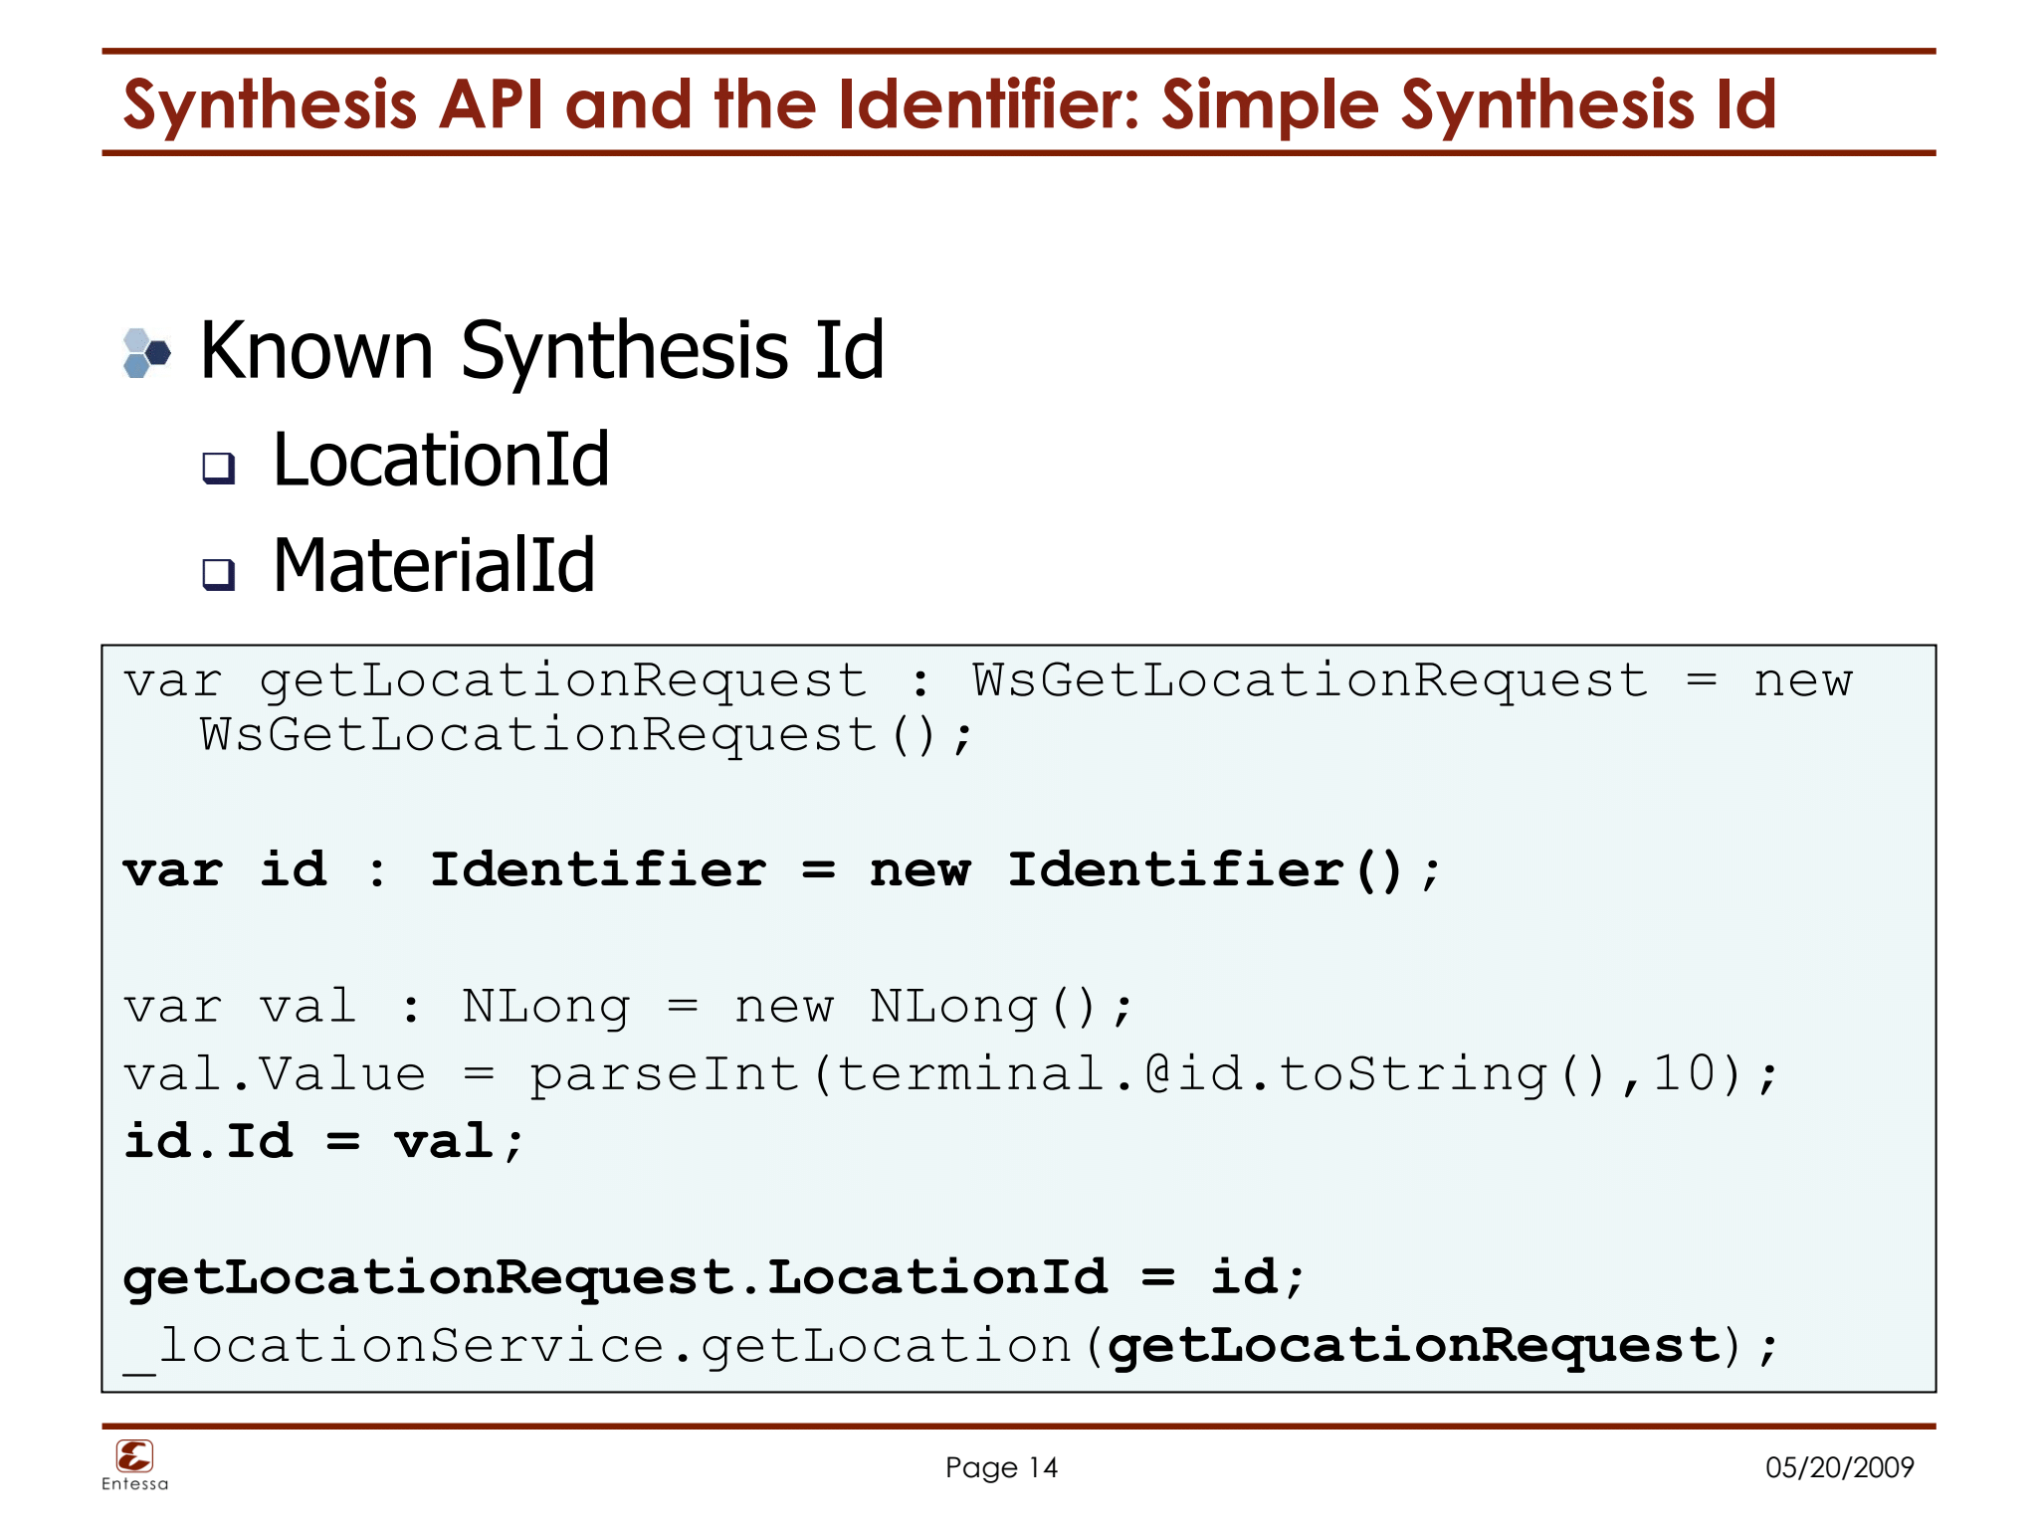Click the hexagon bullet beside Known Synthesis Id

(146, 353)
